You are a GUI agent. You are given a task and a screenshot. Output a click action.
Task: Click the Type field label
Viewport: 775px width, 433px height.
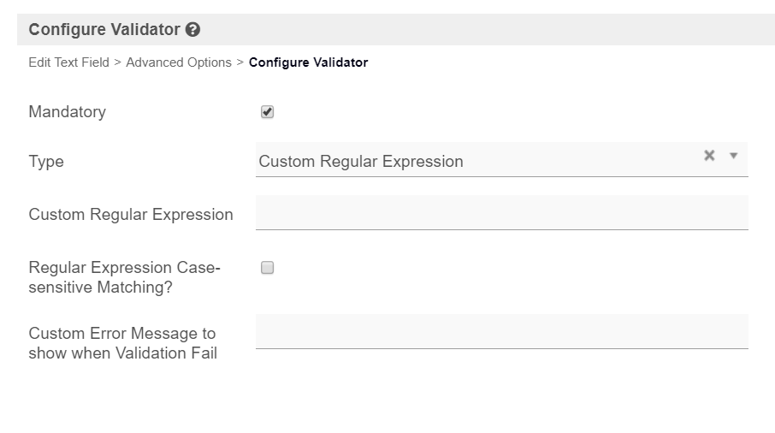pos(46,161)
